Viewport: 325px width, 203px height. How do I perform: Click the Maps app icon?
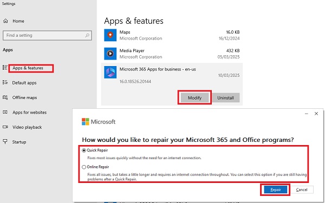pos(110,35)
